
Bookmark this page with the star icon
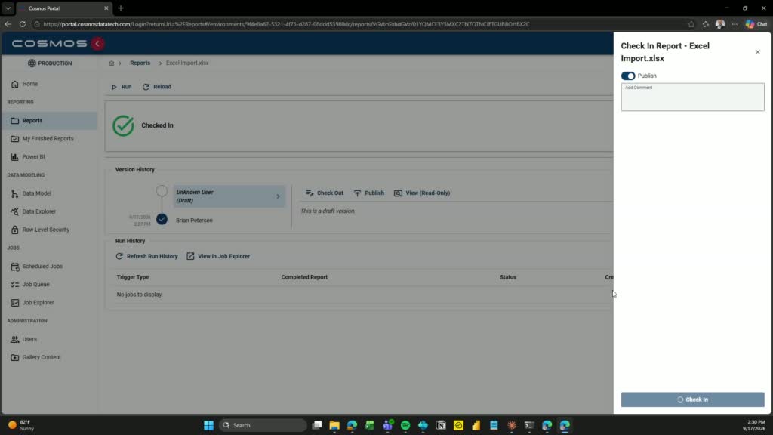[x=691, y=24]
